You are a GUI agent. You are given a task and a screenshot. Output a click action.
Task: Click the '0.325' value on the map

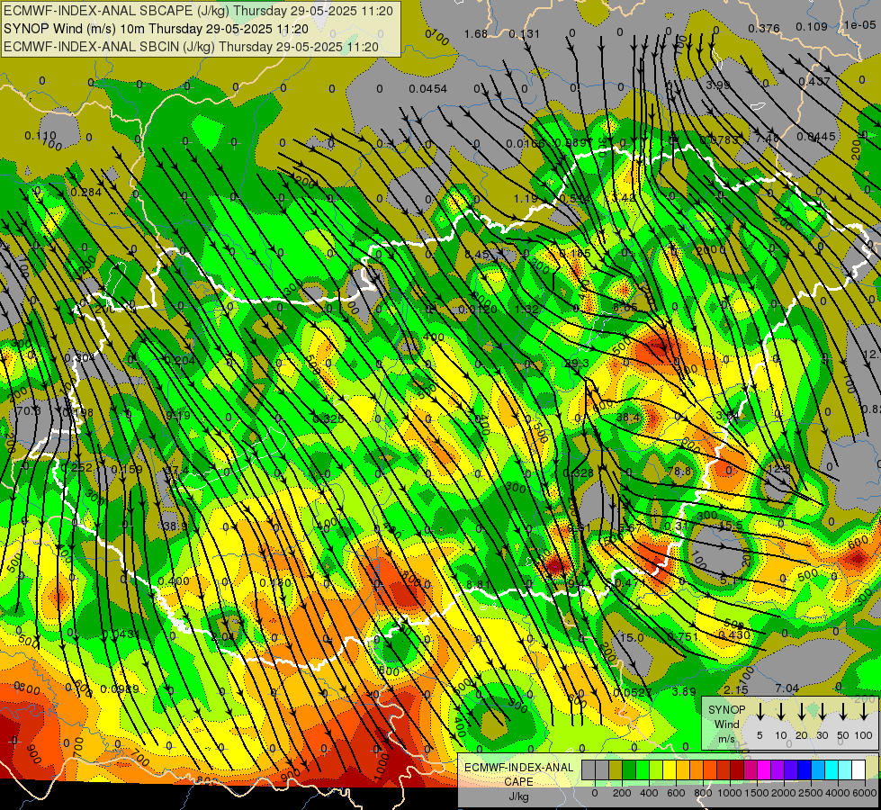pos(328,418)
